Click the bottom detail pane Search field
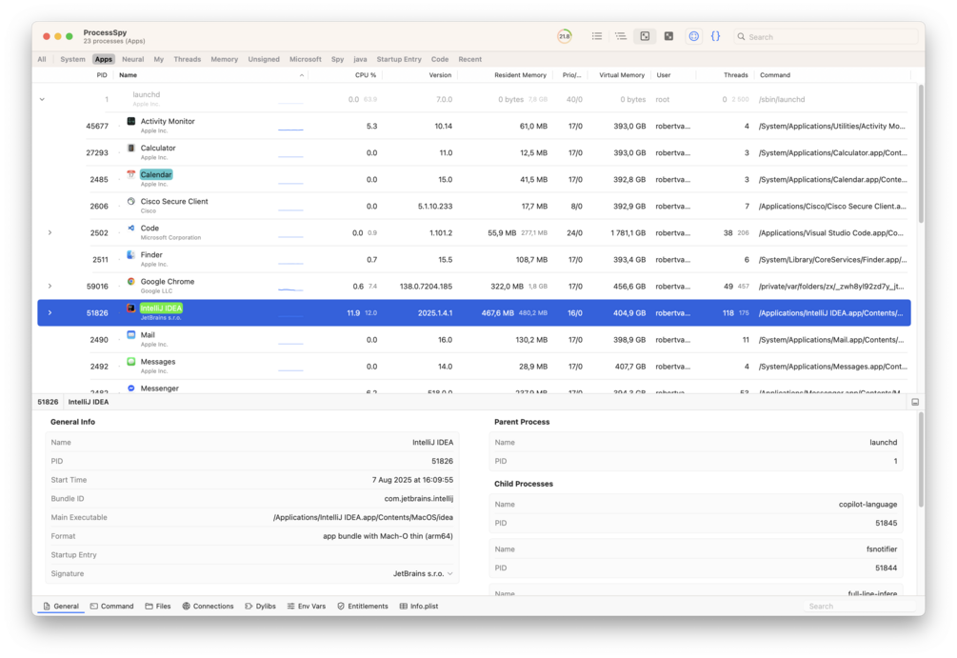This screenshot has height=658, width=957. 859,607
